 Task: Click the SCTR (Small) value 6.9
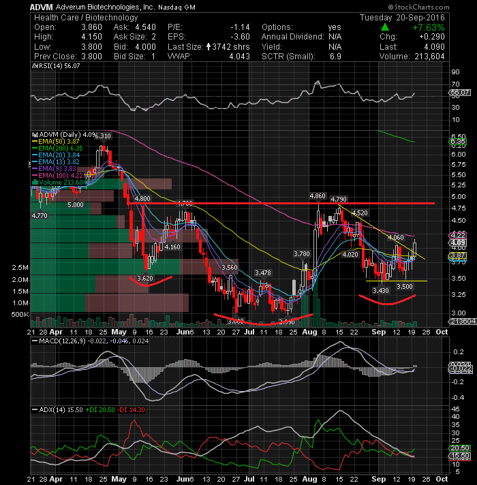(335, 57)
